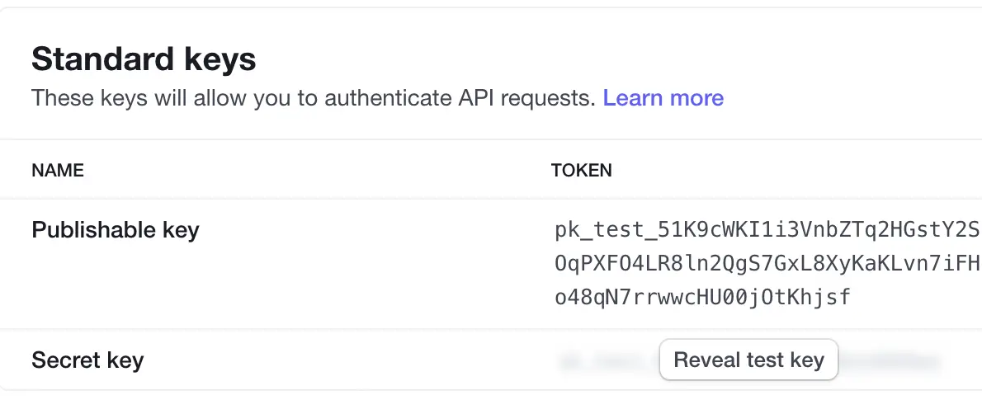Click the Secret key row label

point(87,360)
